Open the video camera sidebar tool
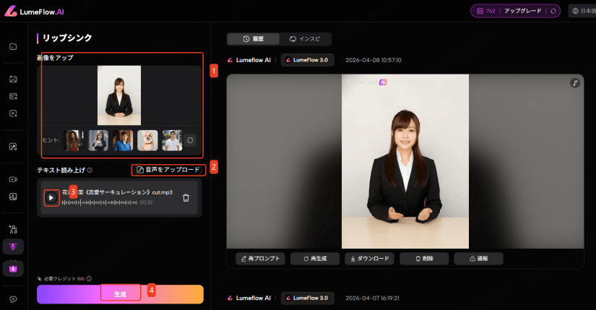The height and width of the screenshot is (310, 596). tap(13, 179)
